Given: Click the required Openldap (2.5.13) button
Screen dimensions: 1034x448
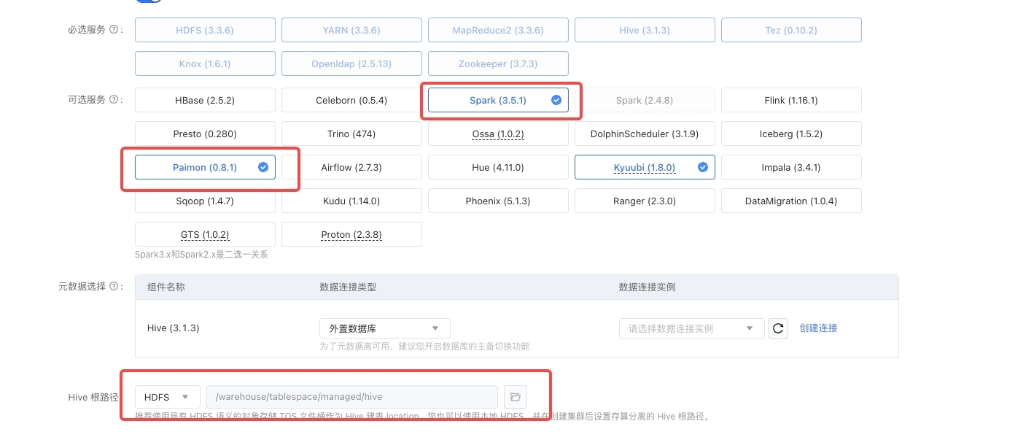Looking at the screenshot, I should click(351, 63).
